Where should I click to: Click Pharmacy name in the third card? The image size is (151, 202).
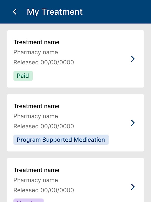(x=36, y=180)
